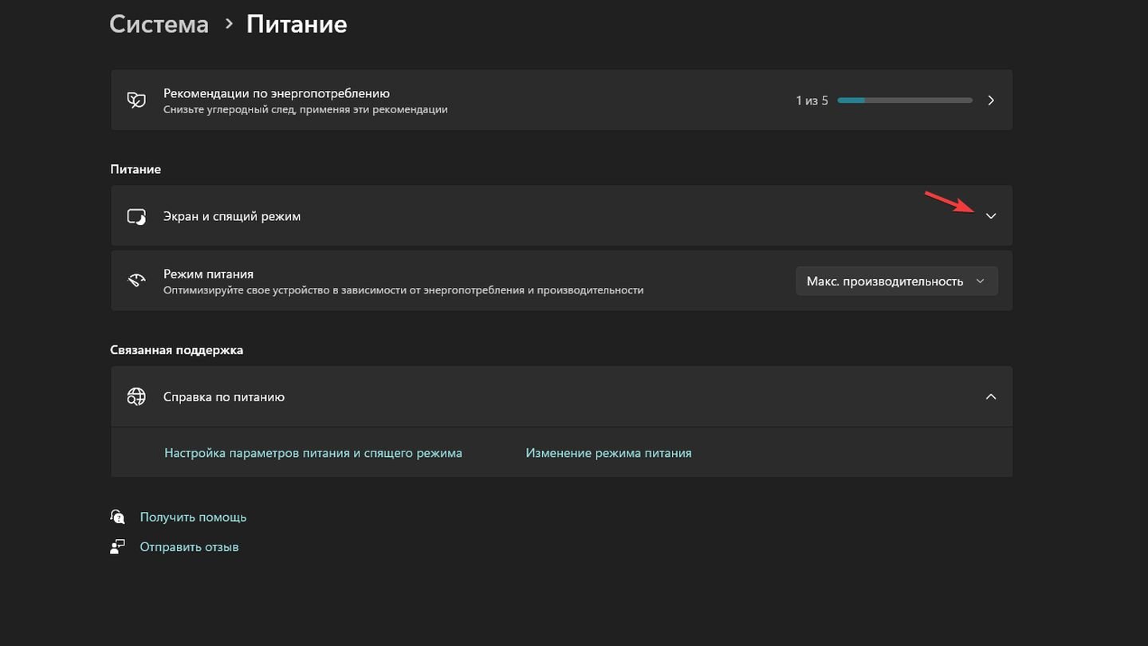
Task: Expand Экран и спящий режим with chevron
Action: click(x=991, y=216)
